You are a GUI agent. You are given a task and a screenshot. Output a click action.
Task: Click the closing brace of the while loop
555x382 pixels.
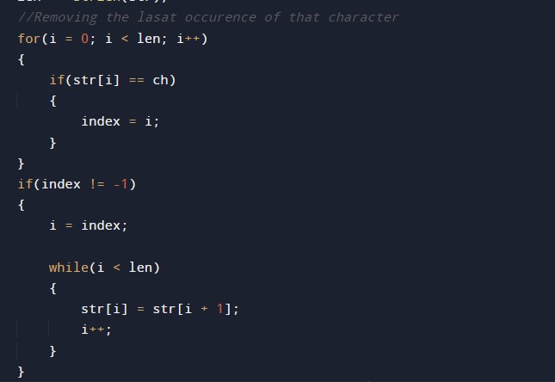click(52, 351)
